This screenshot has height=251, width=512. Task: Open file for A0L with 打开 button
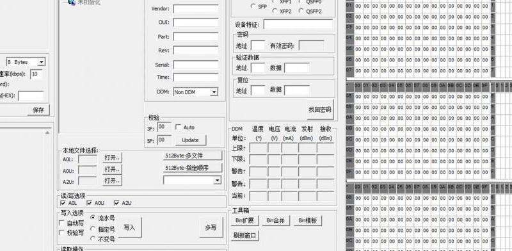pyautogui.click(x=112, y=158)
